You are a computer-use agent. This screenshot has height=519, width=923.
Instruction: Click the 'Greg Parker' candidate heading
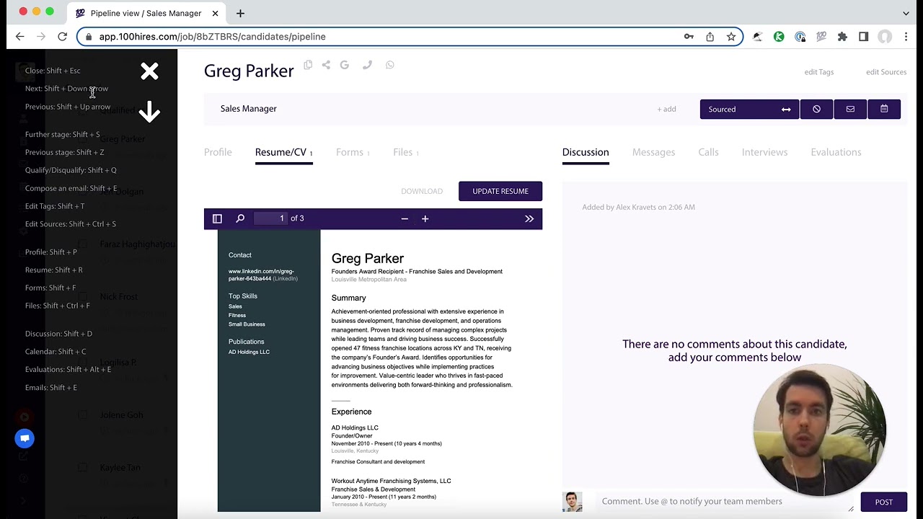point(249,71)
